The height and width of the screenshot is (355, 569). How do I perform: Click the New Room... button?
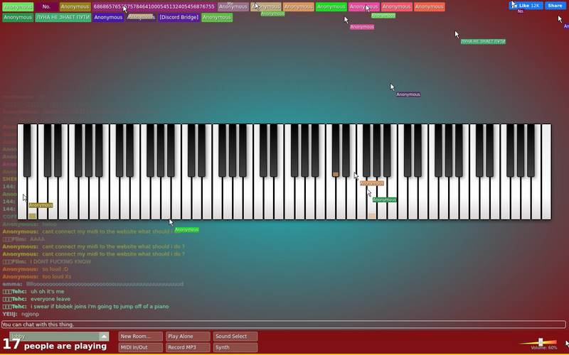click(x=140, y=337)
